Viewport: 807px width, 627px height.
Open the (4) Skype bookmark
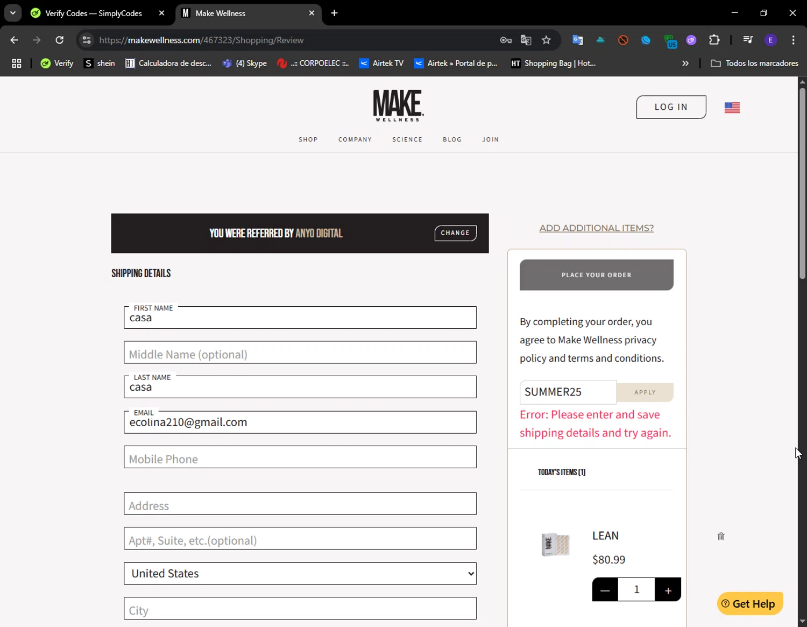[245, 63]
